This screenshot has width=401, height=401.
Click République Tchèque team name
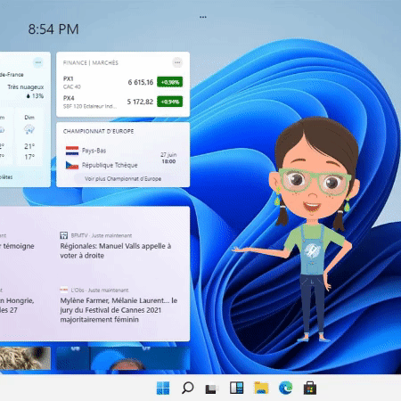coord(110,165)
